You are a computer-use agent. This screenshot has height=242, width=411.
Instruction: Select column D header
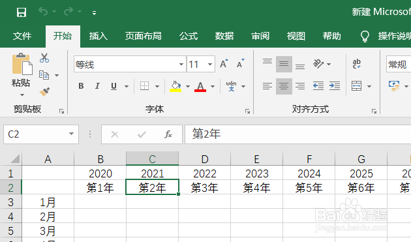tap(204, 159)
